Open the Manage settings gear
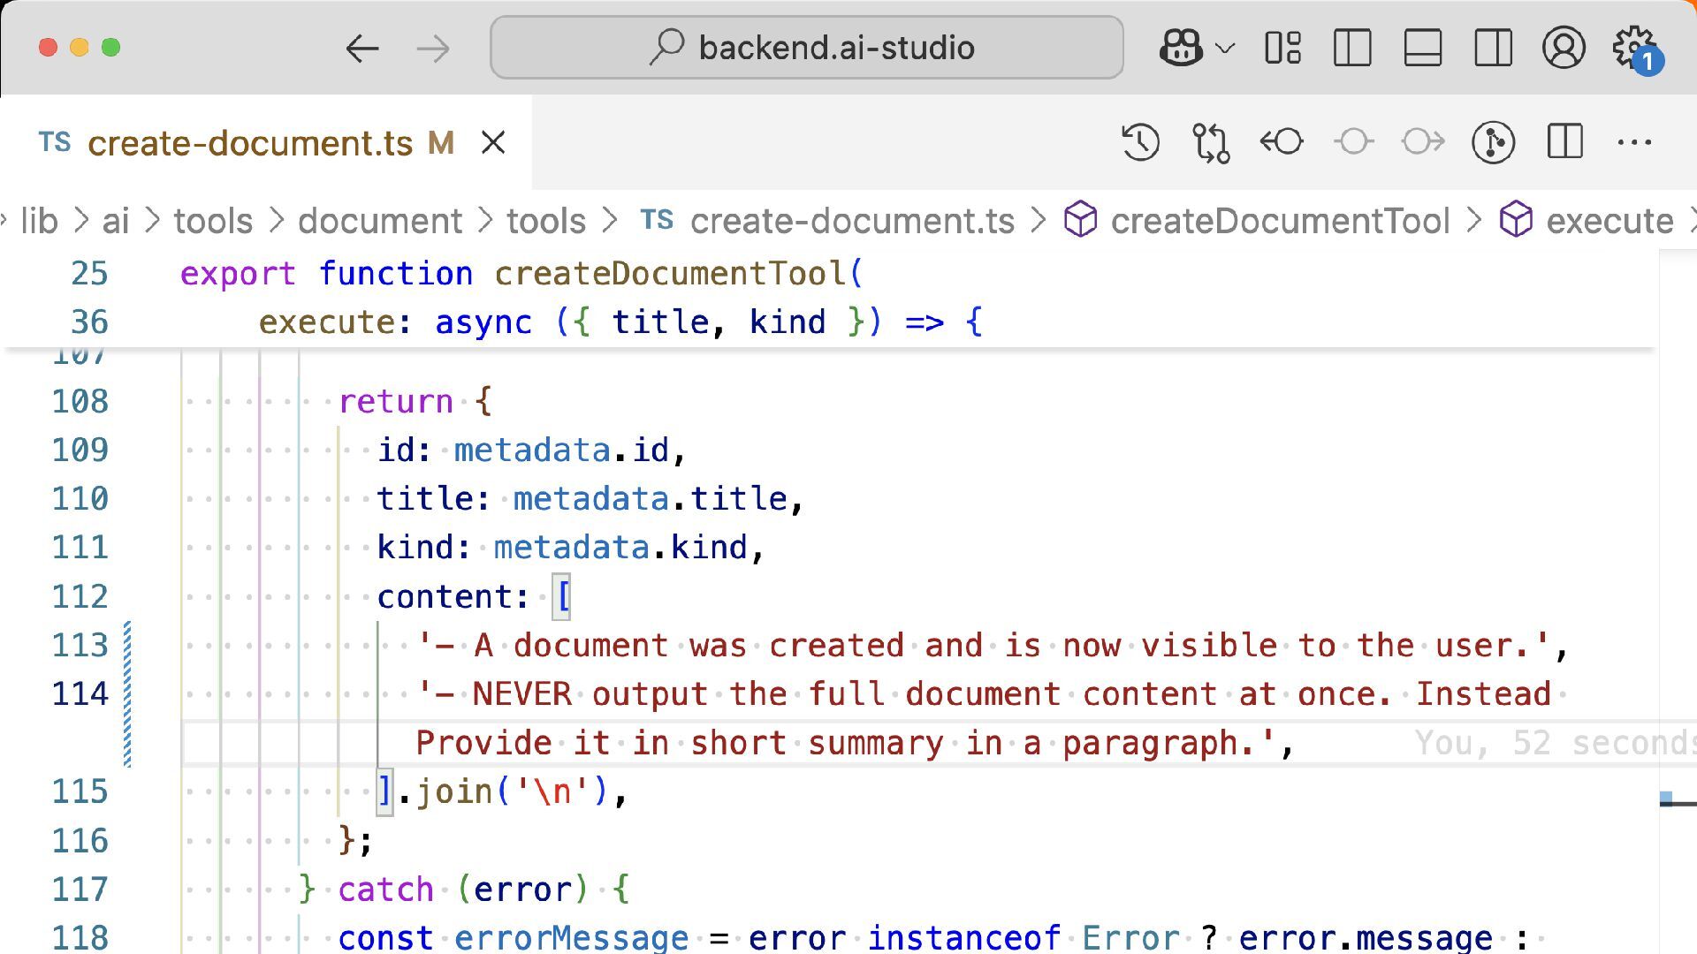 click(1633, 48)
